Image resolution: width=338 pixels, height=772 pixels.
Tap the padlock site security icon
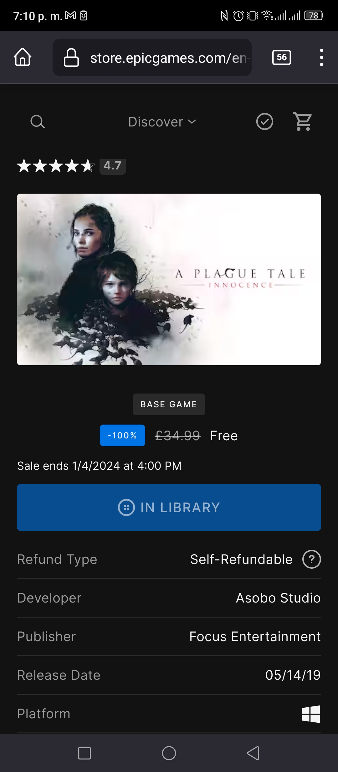click(71, 57)
